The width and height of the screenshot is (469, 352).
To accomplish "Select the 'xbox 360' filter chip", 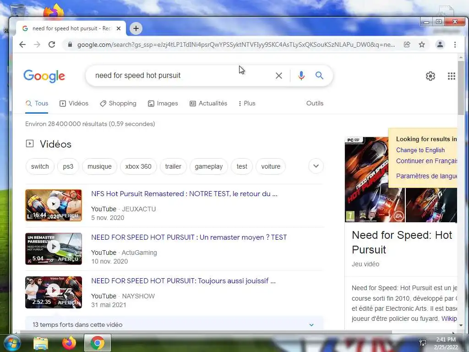I will click(138, 166).
